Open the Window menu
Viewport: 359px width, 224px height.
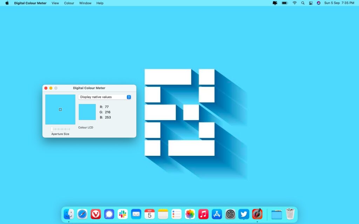pyautogui.click(x=85, y=3)
